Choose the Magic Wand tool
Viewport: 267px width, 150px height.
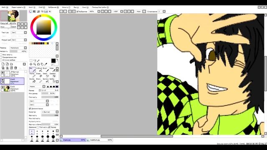38,60
